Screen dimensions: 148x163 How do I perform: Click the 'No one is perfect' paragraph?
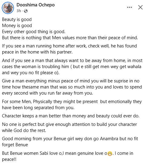[69, 127]
